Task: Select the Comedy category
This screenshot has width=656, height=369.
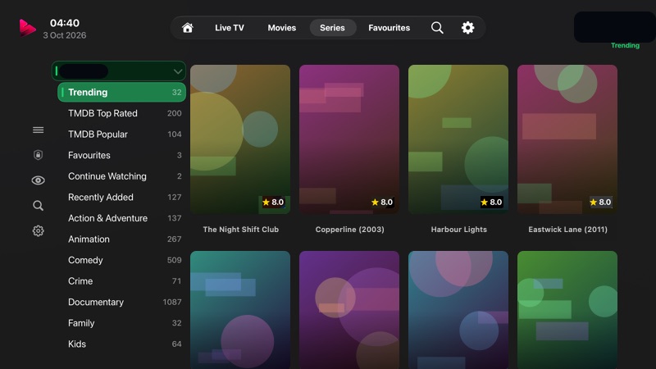Action: [121, 260]
